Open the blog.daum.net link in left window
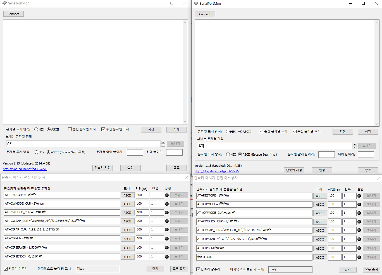Image resolution: width=382 pixels, height=275 pixels. coord(25,169)
